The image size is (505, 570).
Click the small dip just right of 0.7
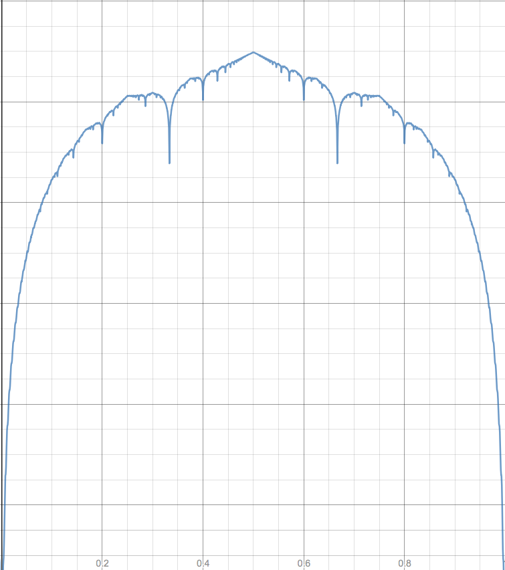(x=361, y=104)
